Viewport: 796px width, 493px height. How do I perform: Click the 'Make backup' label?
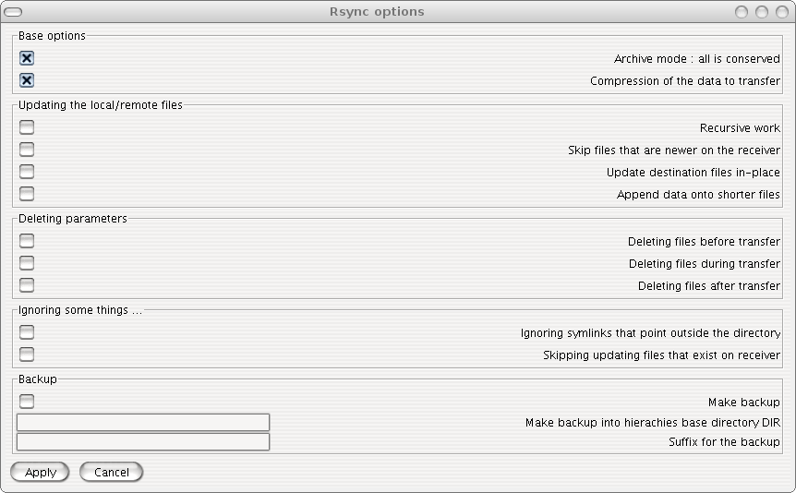(743, 403)
